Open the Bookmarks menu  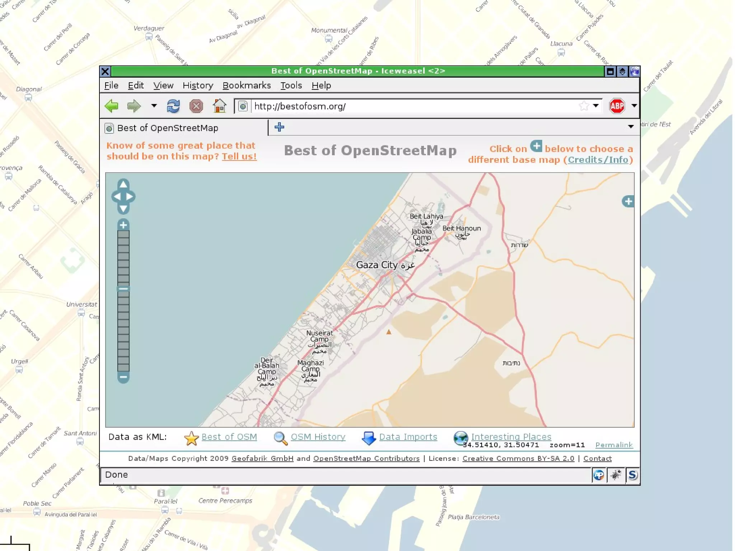pos(247,85)
